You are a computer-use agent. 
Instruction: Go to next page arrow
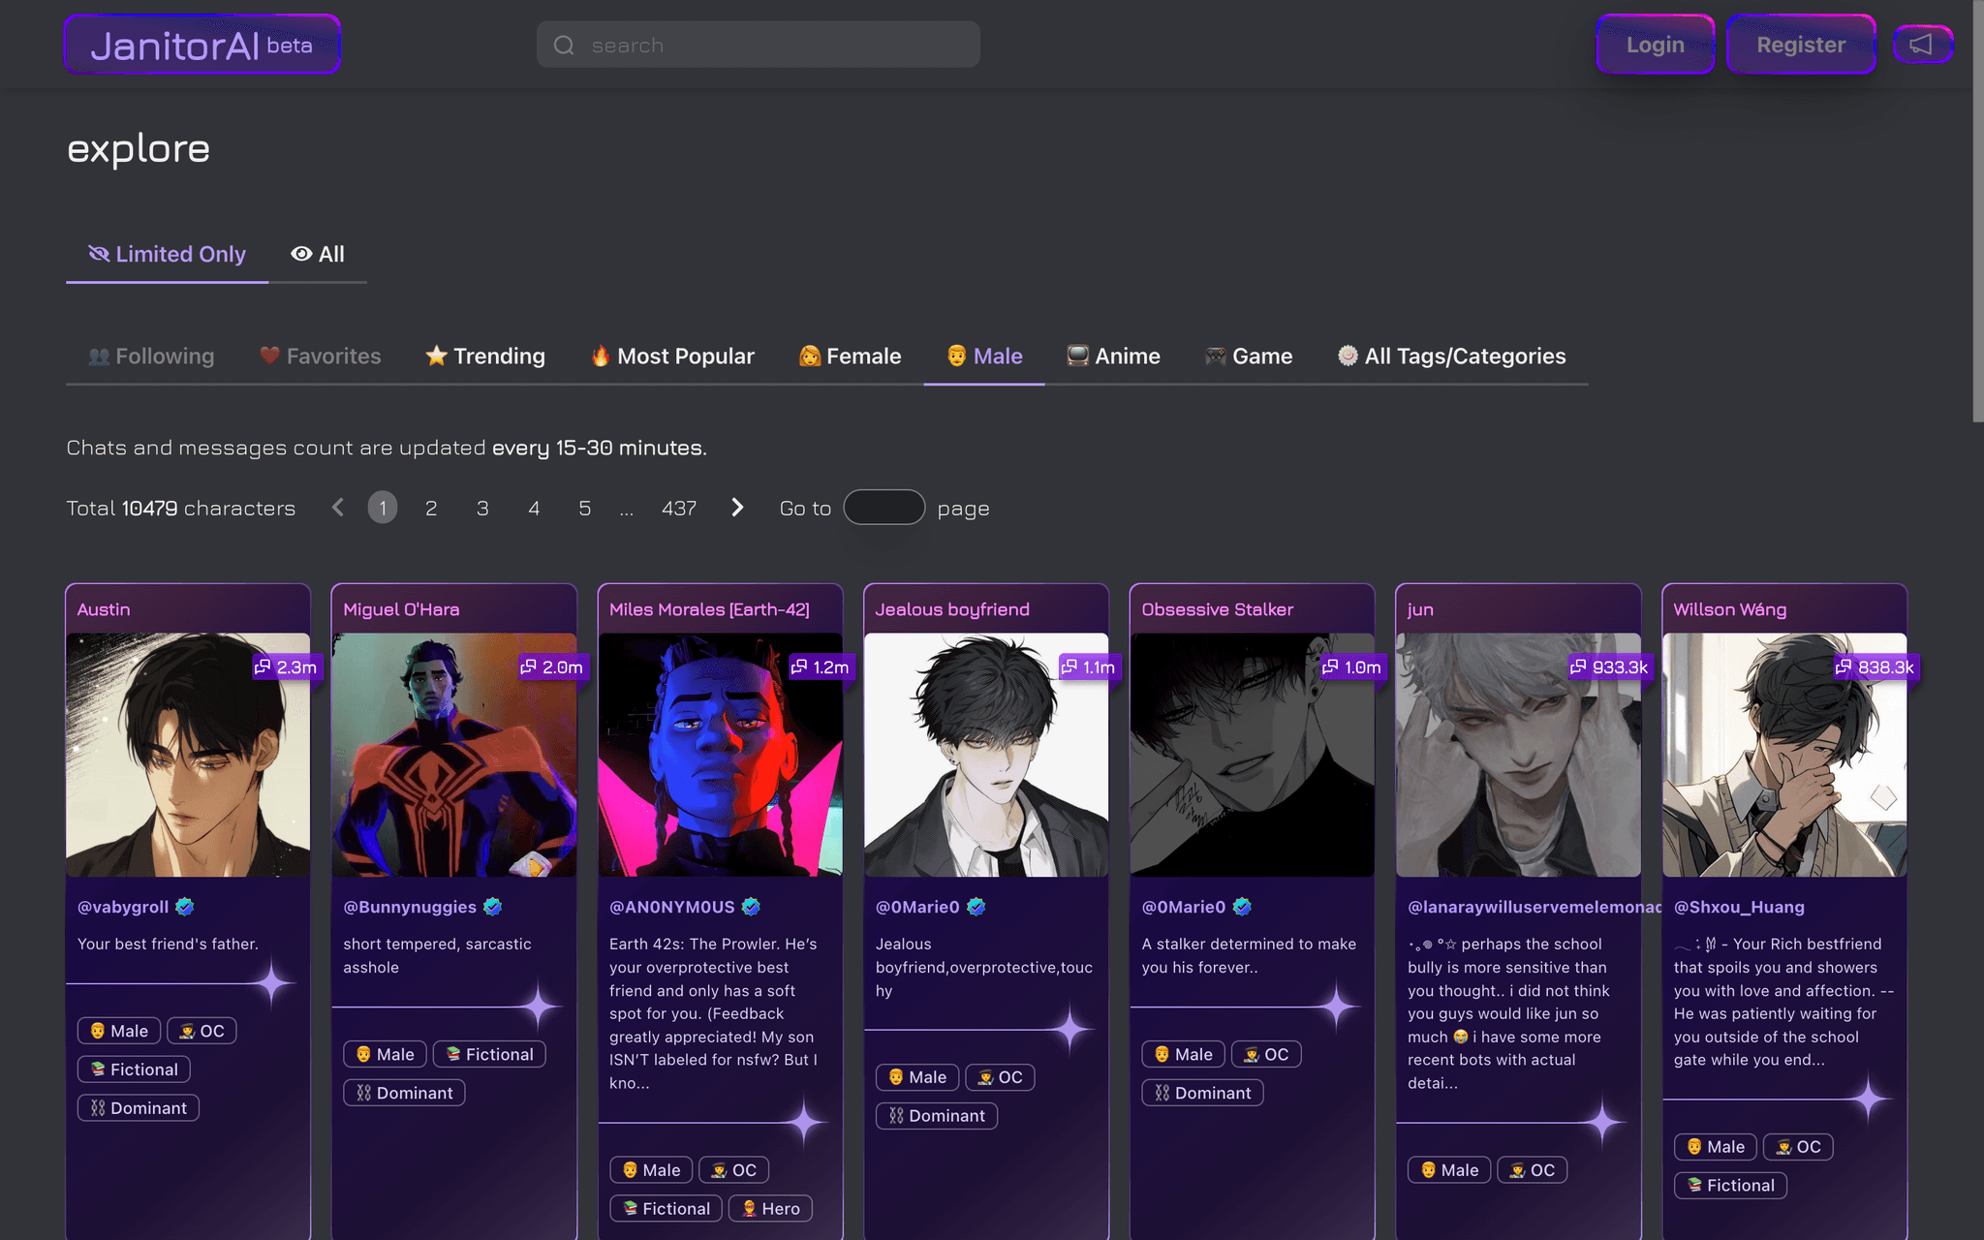pyautogui.click(x=737, y=508)
